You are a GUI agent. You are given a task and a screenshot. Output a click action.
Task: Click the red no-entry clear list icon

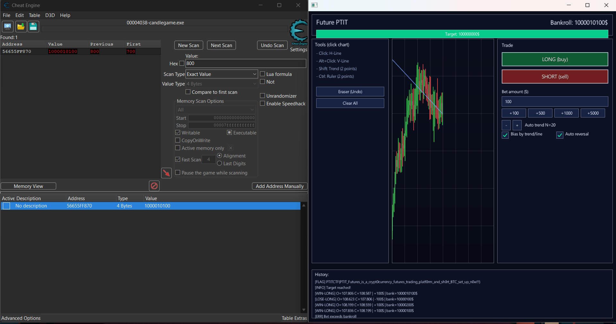pyautogui.click(x=154, y=186)
